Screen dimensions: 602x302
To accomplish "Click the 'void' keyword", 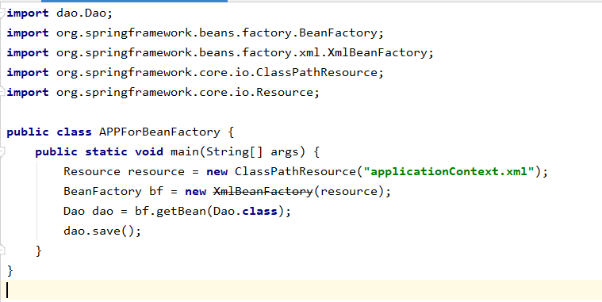I will 149,152.
